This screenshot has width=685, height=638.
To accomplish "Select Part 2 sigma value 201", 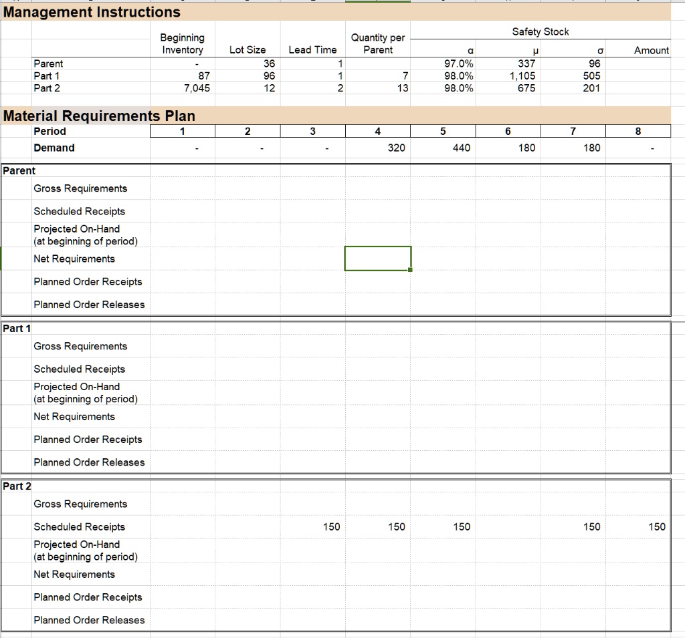I will [591, 88].
